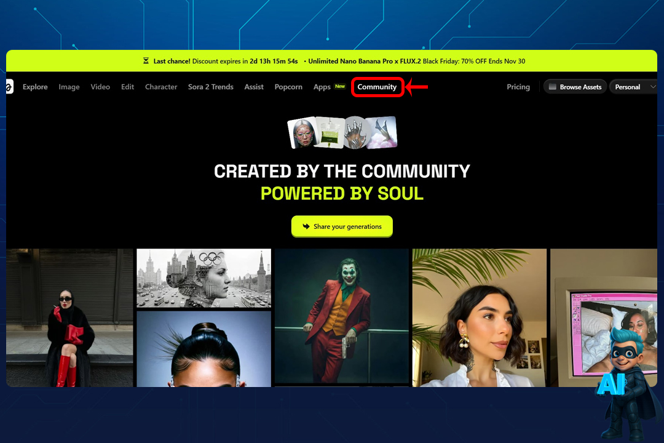The height and width of the screenshot is (443, 664).
Task: Open the Apps menu marked New
Action: coord(322,87)
